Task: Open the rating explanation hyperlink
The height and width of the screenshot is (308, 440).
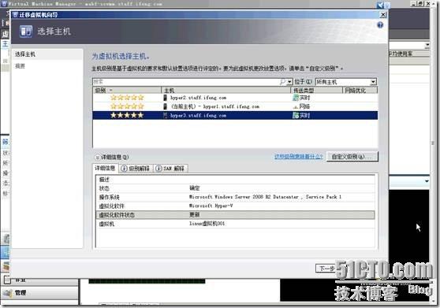Action: (299, 157)
